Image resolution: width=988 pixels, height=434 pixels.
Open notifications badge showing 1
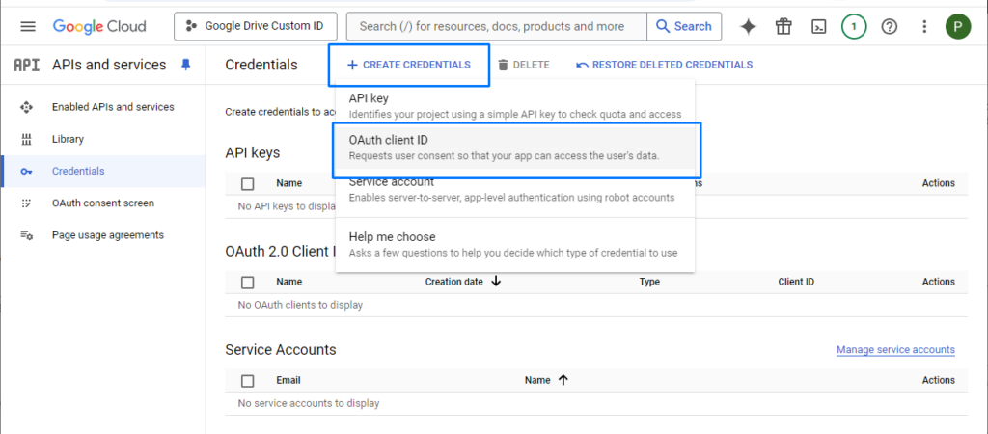pos(854,26)
